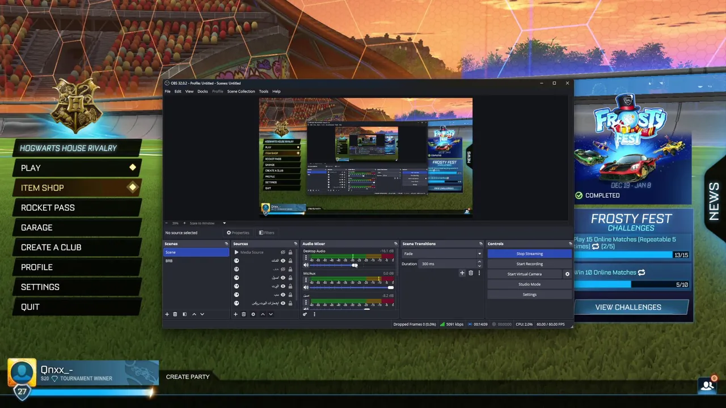Select Garage in Rocket League menu
The height and width of the screenshot is (408, 726).
[77, 227]
